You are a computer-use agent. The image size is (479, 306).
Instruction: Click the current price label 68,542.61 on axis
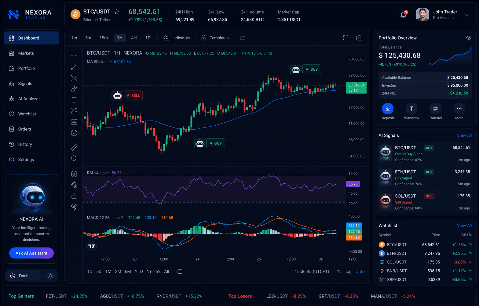tap(356, 88)
